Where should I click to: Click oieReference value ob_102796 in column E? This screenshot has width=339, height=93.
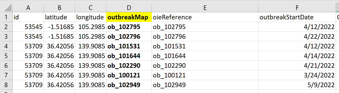pos(205,36)
